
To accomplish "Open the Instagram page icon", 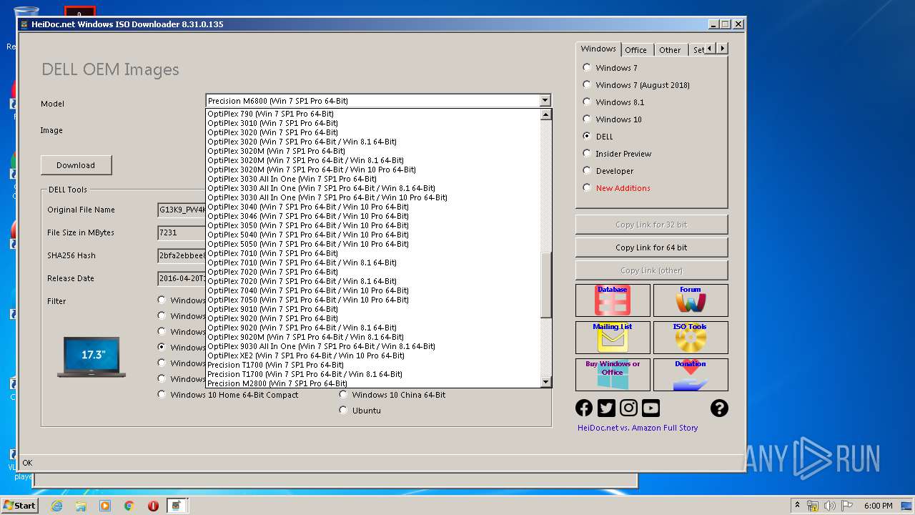I will [x=628, y=408].
